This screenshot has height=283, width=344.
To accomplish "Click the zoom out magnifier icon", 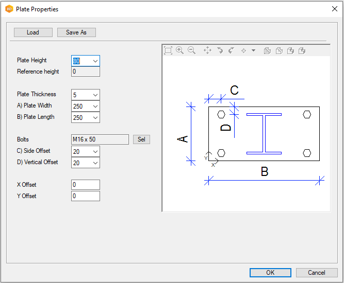I will 191,50.
